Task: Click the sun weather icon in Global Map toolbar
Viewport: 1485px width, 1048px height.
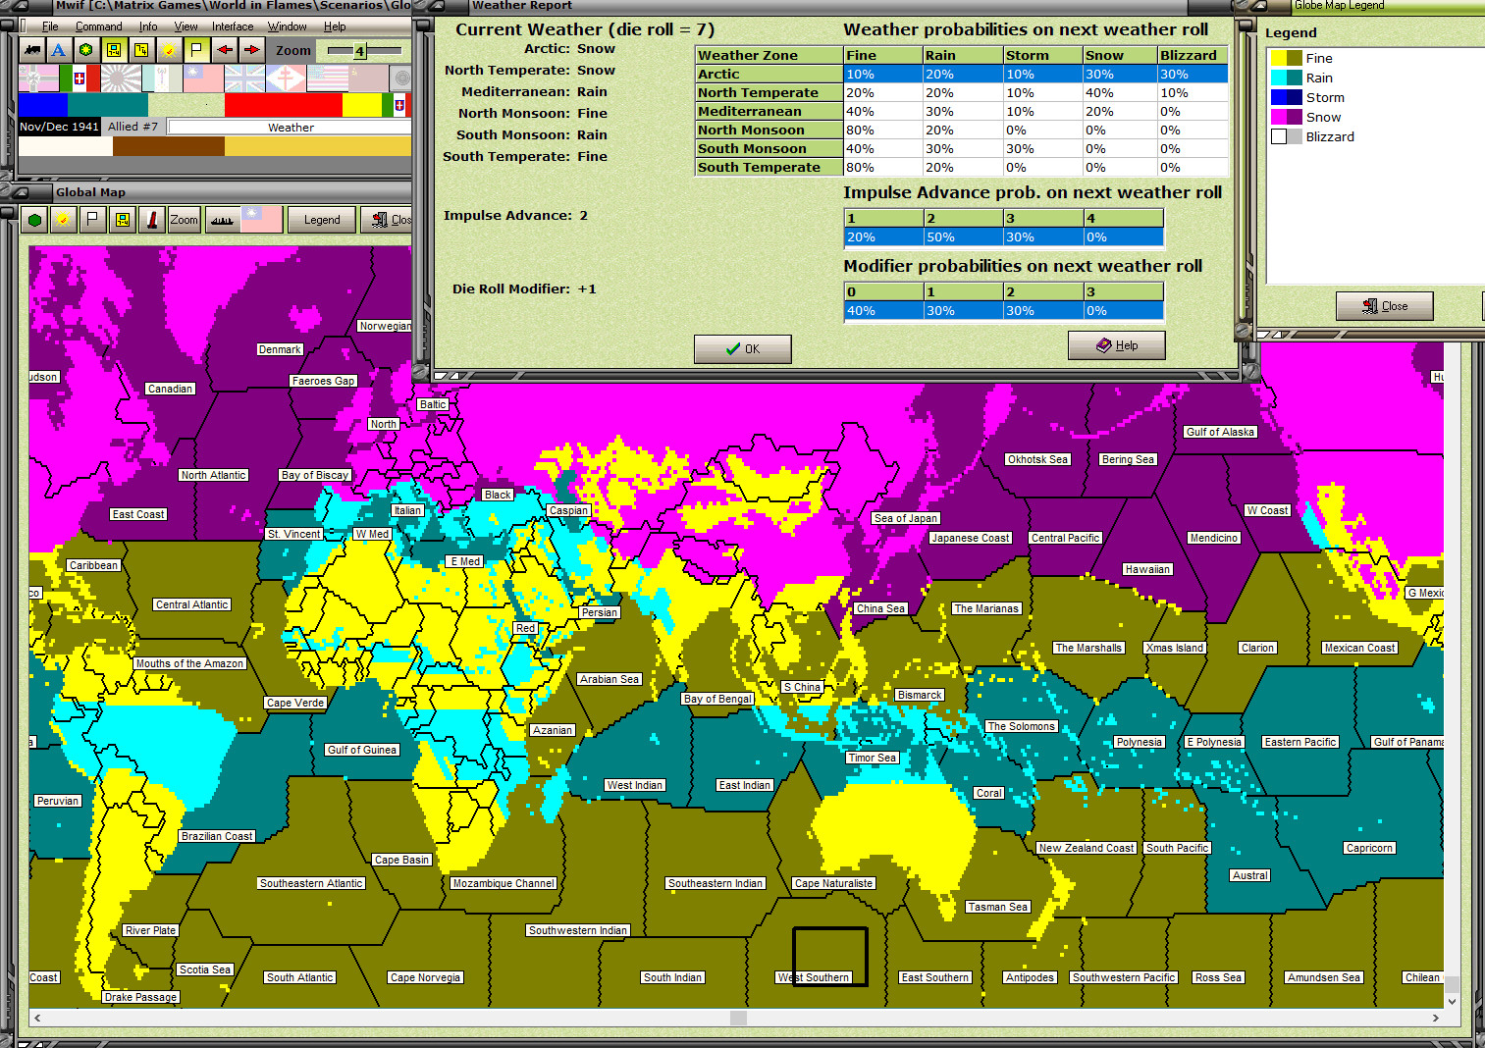Action: tap(64, 220)
